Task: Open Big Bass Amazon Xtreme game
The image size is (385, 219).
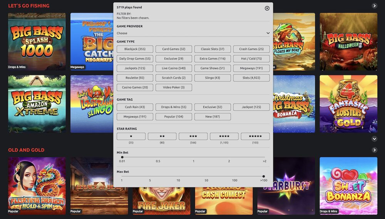Action: click(37, 104)
